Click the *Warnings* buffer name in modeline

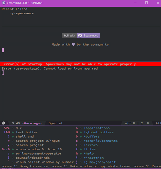(32, 123)
